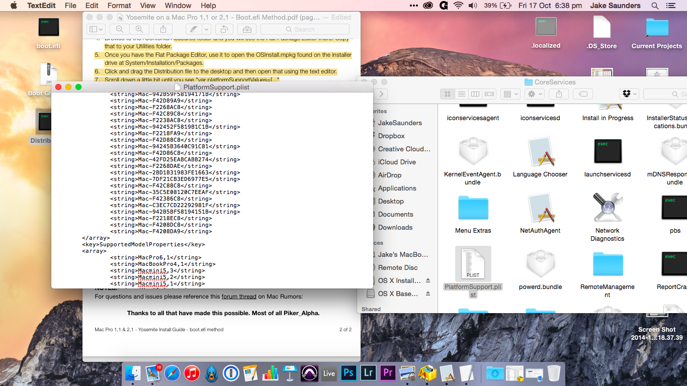Eject OS X Base volume
687x386 pixels.
pyautogui.click(x=428, y=294)
